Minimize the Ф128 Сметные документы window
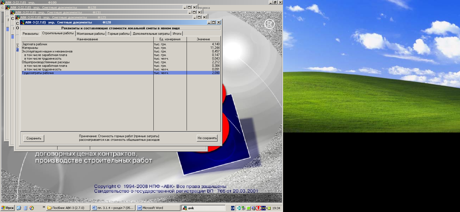Image resolution: width=460 pixels, height=212 pixels. 209,22
